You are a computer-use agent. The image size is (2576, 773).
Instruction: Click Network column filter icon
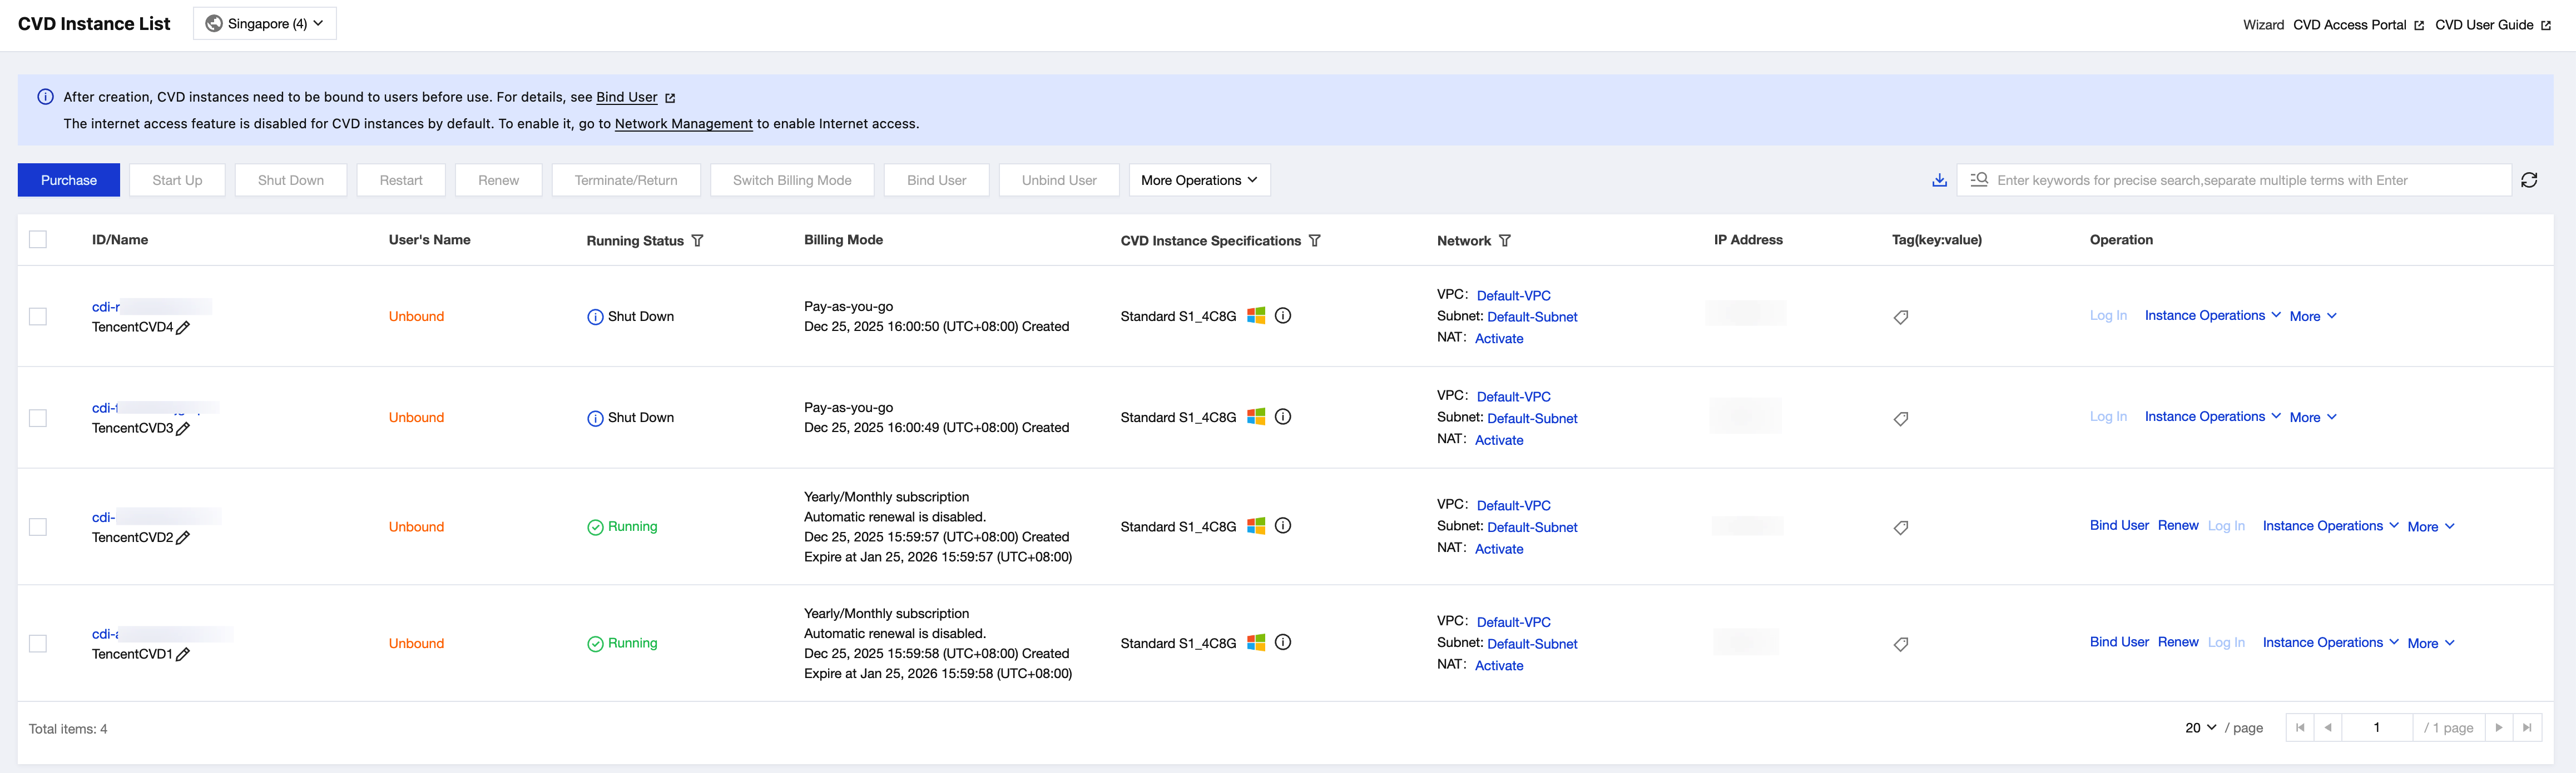(x=1505, y=240)
